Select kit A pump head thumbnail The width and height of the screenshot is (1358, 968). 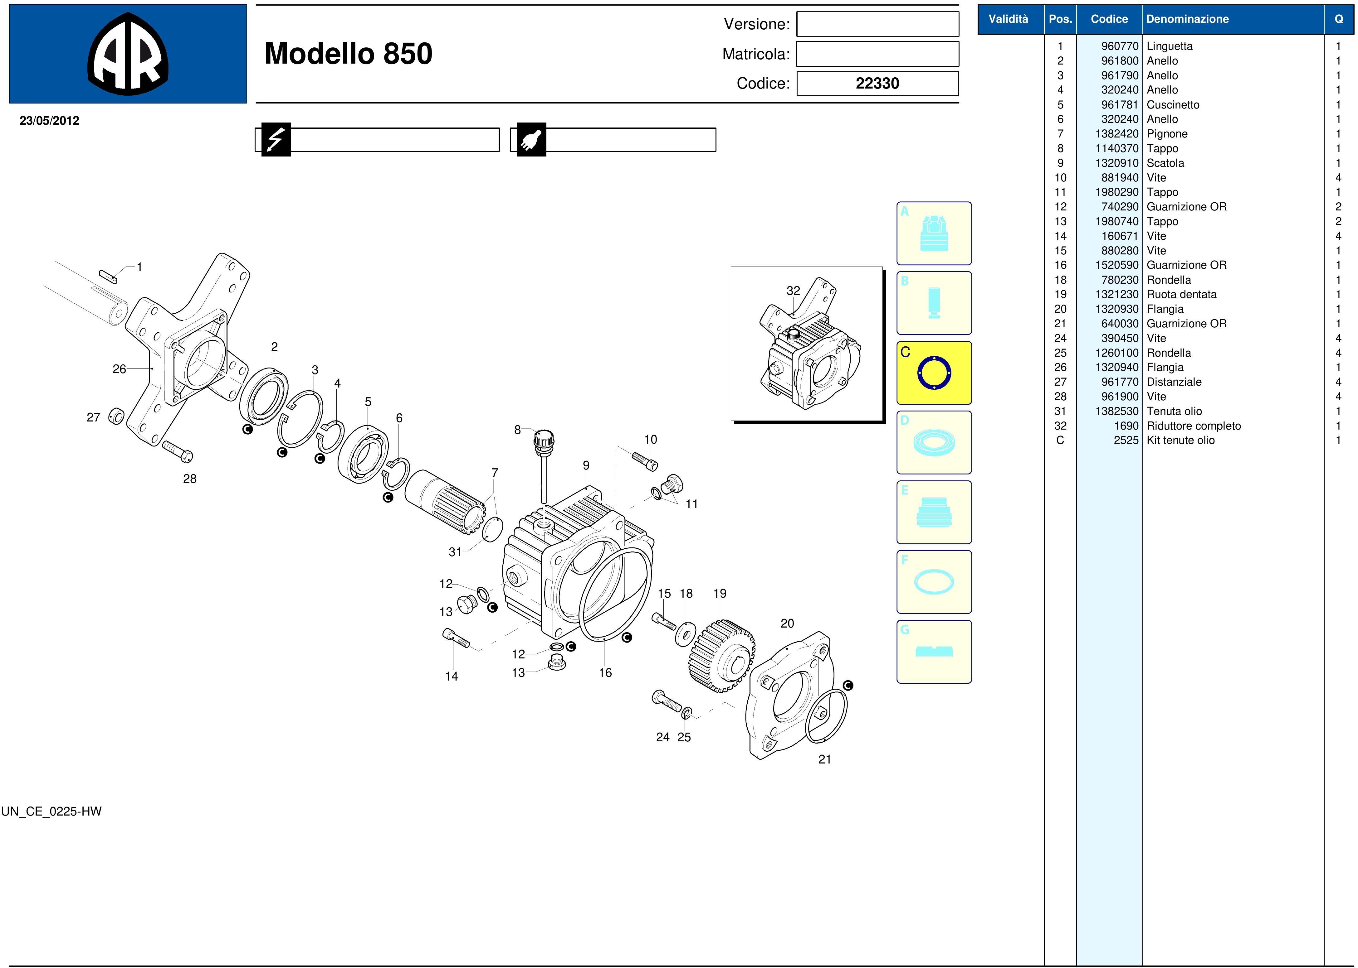934,234
